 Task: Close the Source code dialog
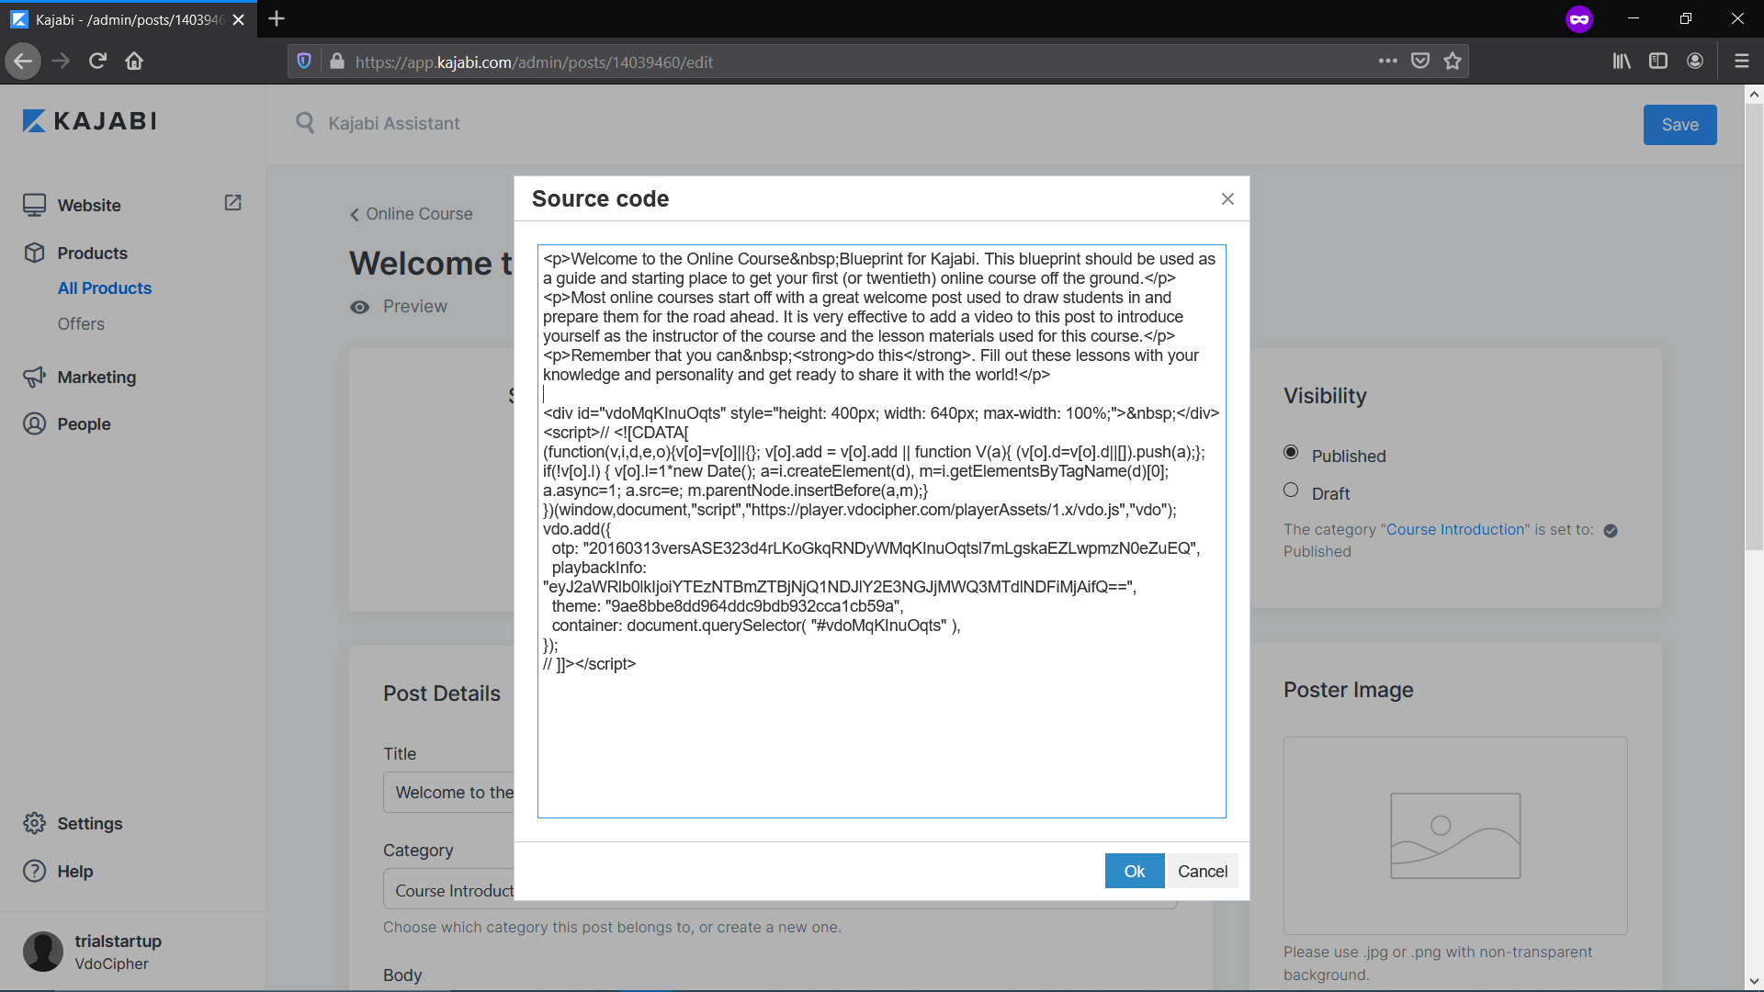1227,199
